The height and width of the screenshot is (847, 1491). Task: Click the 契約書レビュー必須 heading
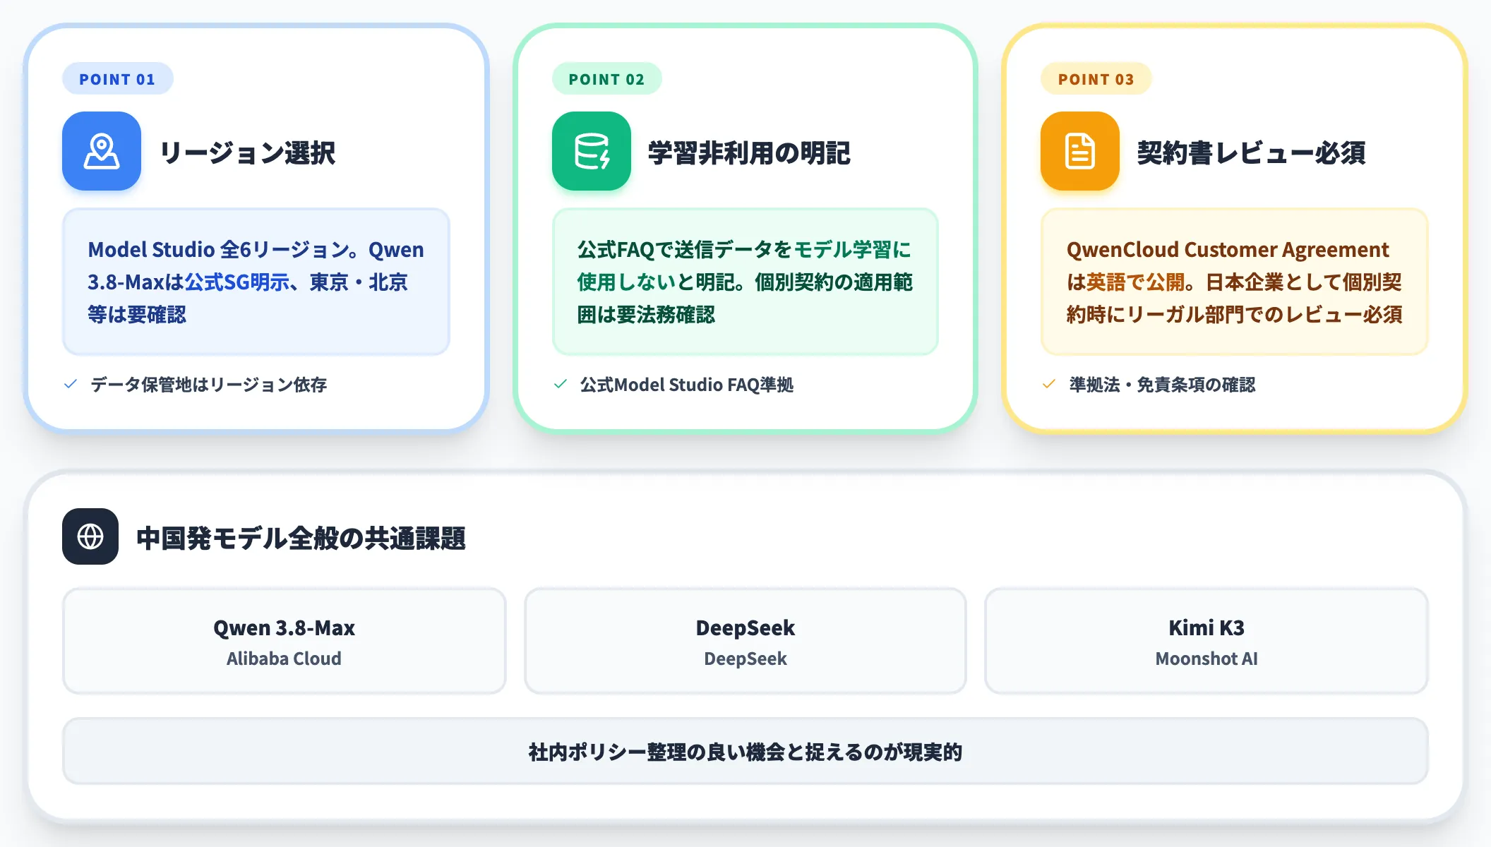pyautogui.click(x=1251, y=152)
